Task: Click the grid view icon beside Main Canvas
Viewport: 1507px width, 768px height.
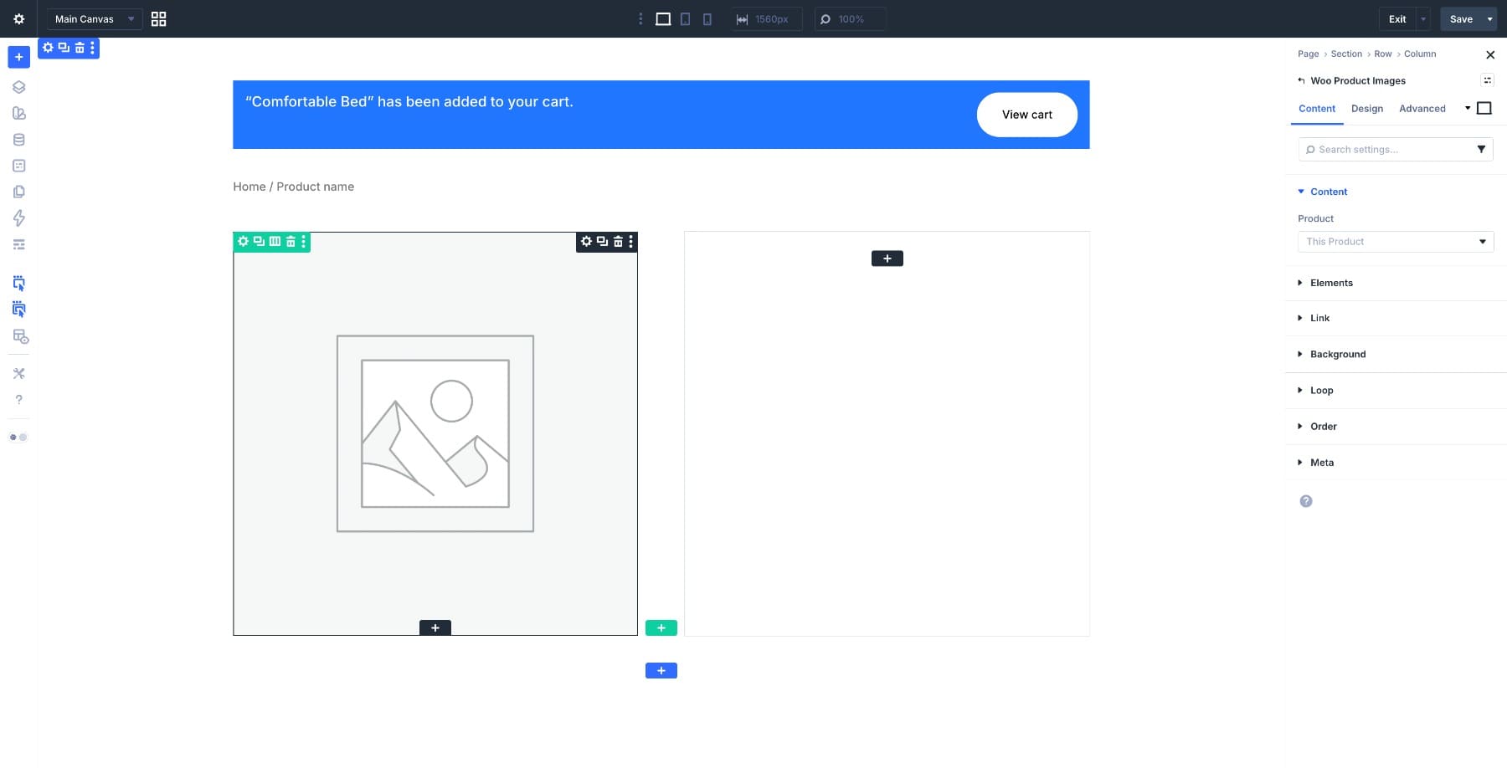Action: click(158, 19)
